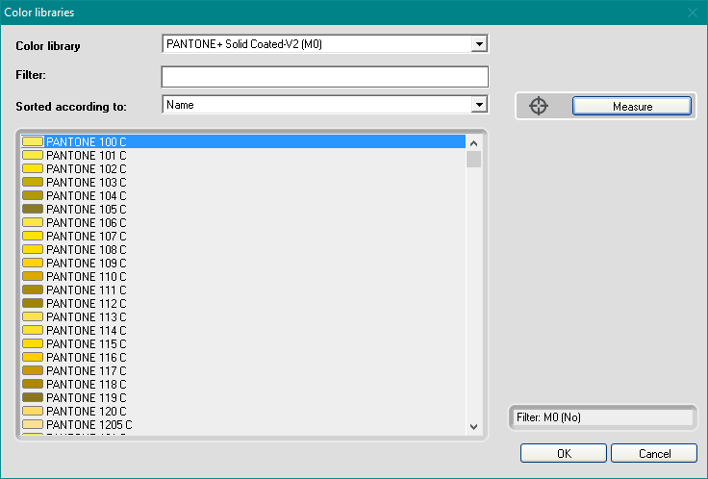Select the PANTONE 110 C swatch

[x=33, y=276]
